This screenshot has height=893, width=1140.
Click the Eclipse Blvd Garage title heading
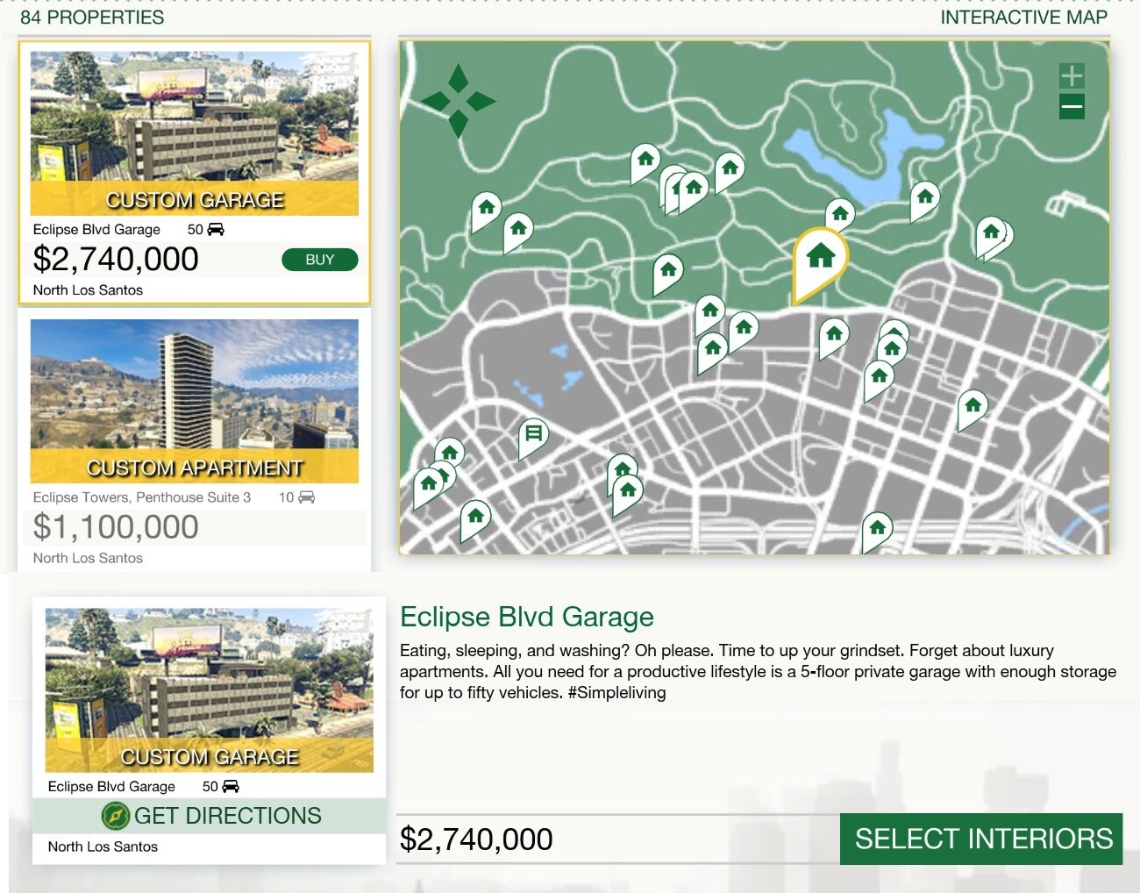(x=526, y=617)
